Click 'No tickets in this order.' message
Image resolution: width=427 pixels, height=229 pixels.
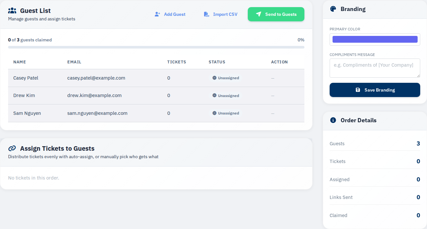[34, 178]
